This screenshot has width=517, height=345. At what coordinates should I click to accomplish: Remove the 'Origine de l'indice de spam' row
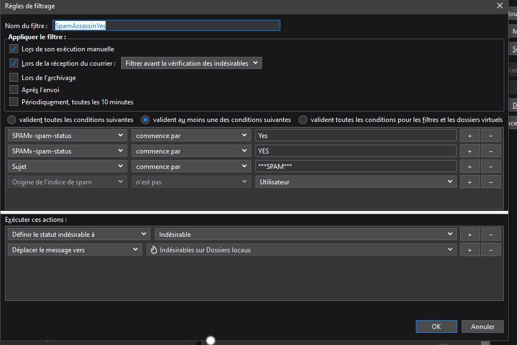[490, 182]
